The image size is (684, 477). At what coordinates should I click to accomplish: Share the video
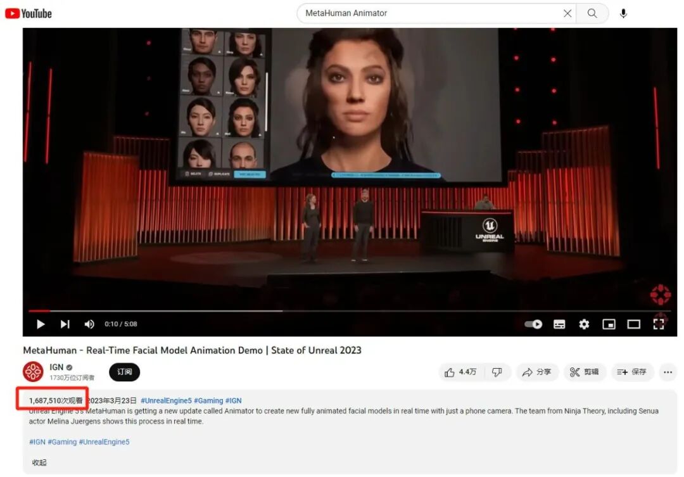[537, 372]
